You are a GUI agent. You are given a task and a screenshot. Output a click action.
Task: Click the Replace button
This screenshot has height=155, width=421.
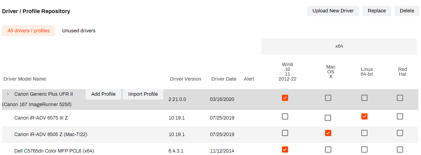coord(377,11)
